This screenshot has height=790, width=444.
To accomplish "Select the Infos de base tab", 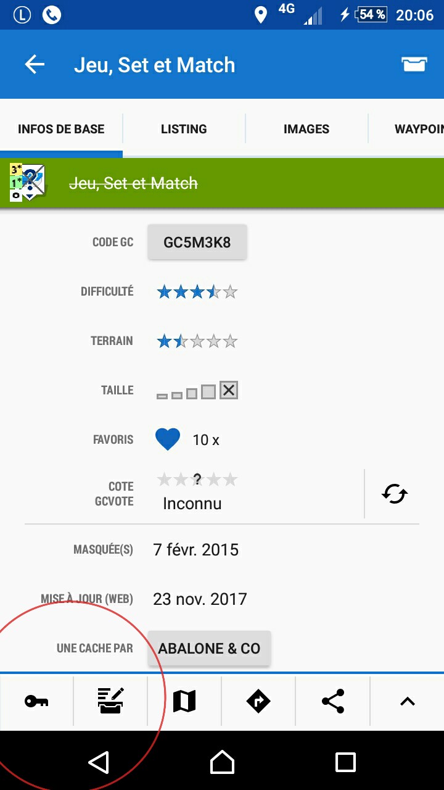I will 61,129.
